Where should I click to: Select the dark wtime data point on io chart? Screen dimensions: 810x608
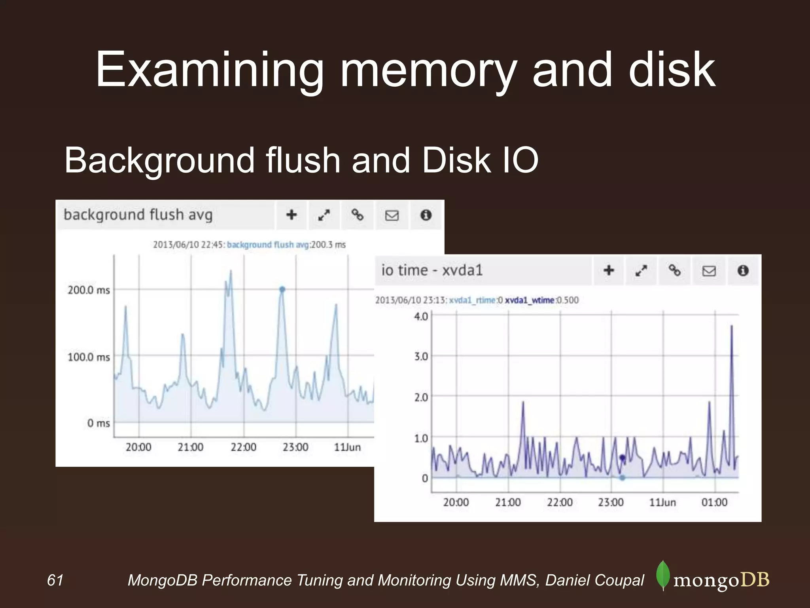click(x=623, y=458)
